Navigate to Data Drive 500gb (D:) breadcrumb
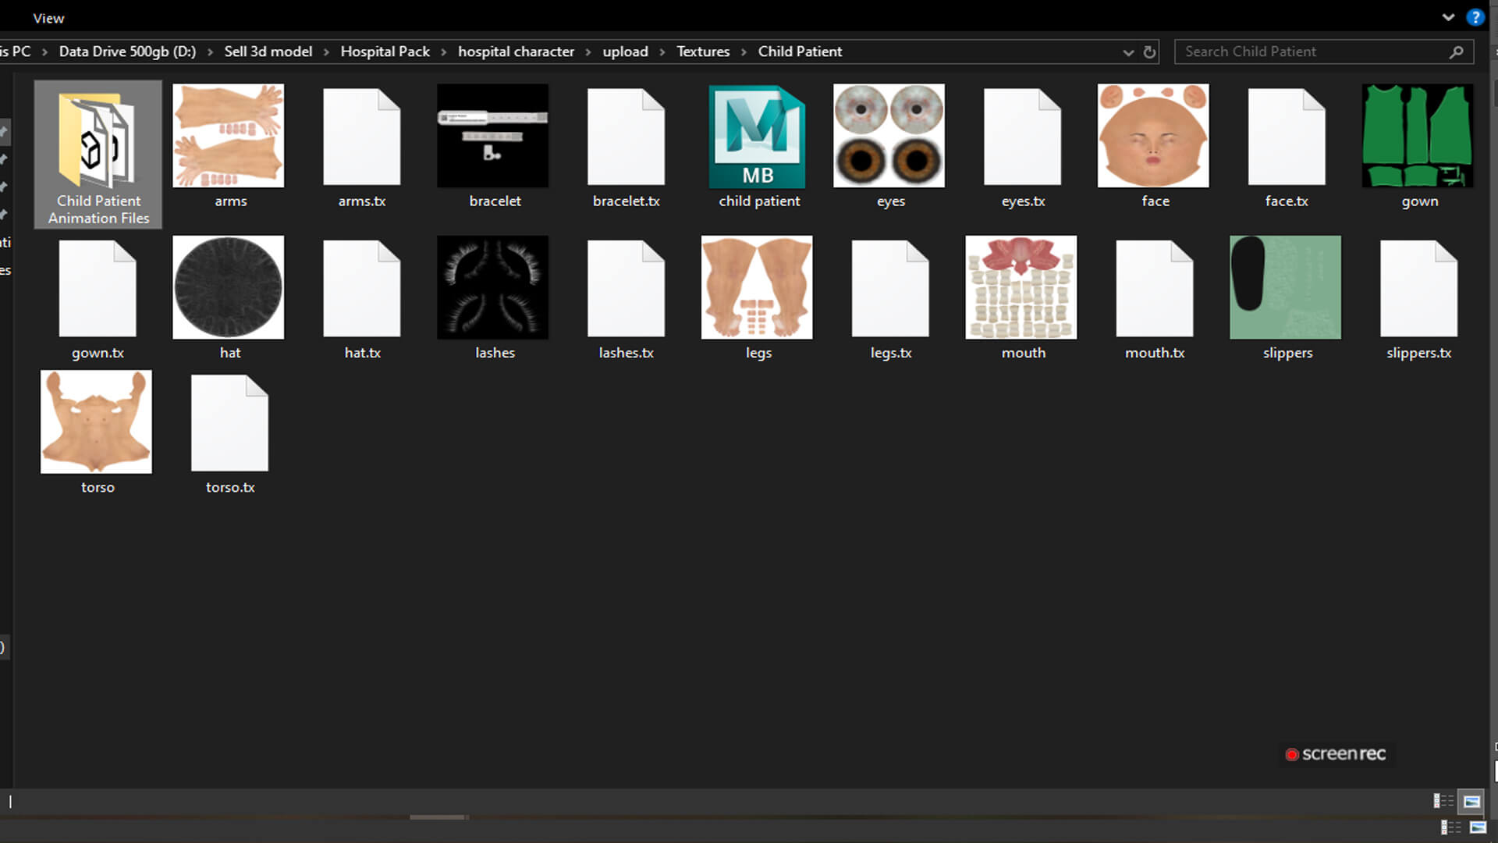 pos(127,52)
